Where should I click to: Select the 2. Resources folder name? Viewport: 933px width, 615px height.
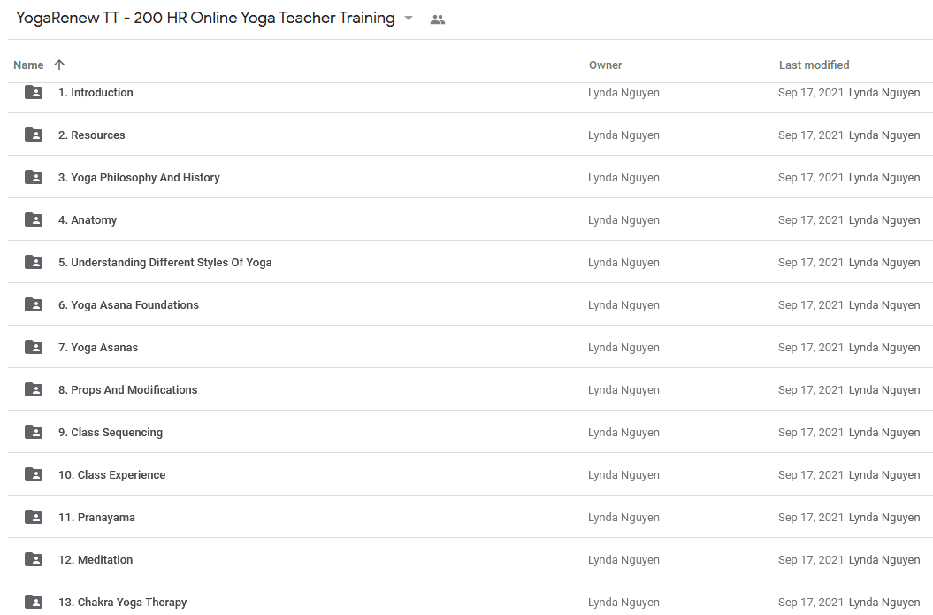coord(92,135)
